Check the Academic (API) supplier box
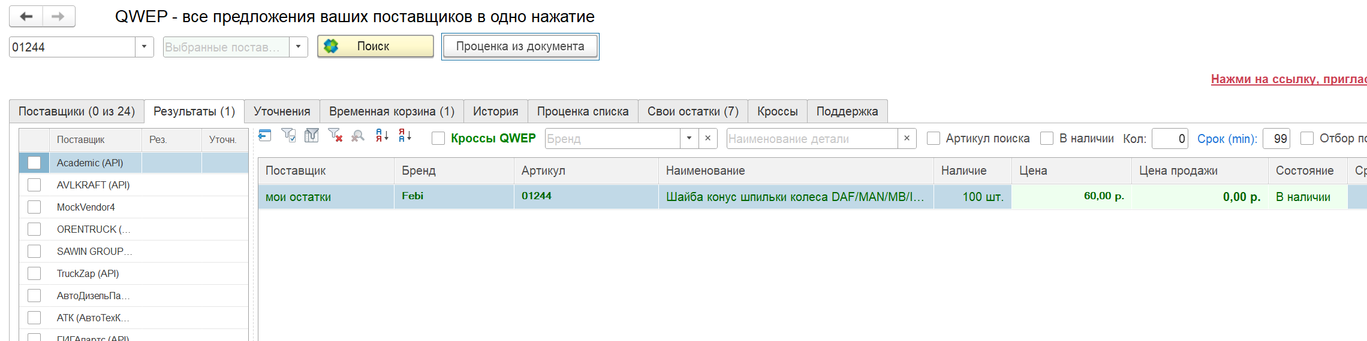Image resolution: width=1367 pixels, height=341 pixels. (34, 163)
